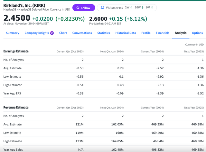Click the Pre-Market 04:01AM EST timestamp
Image resolution: width=206 pixels, height=152 pixels.
[x=105, y=24]
